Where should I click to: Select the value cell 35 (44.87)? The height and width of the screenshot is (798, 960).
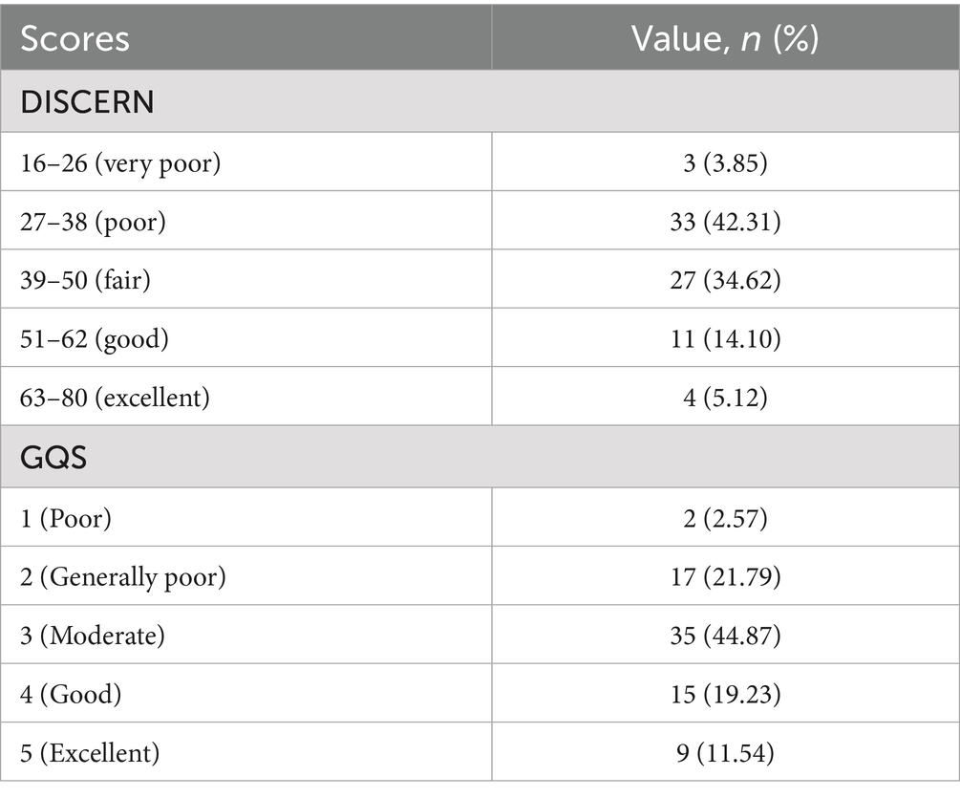coord(725,636)
